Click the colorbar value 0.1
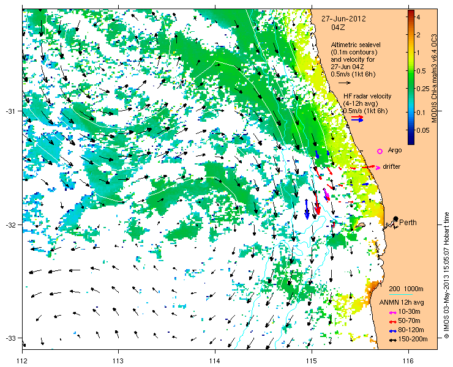Image resolution: width=453 pixels, height=367 pixels. point(421,113)
